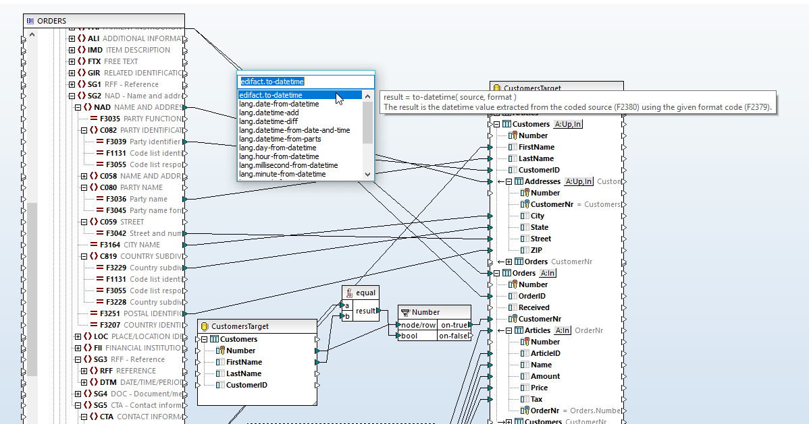Click the table icon beside the Orders table
The height and width of the screenshot is (424, 809).
[505, 272]
